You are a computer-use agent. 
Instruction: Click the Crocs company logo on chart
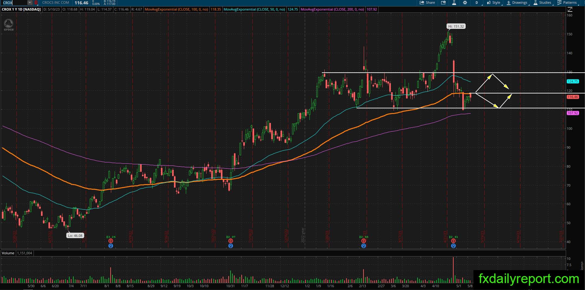pos(9,25)
